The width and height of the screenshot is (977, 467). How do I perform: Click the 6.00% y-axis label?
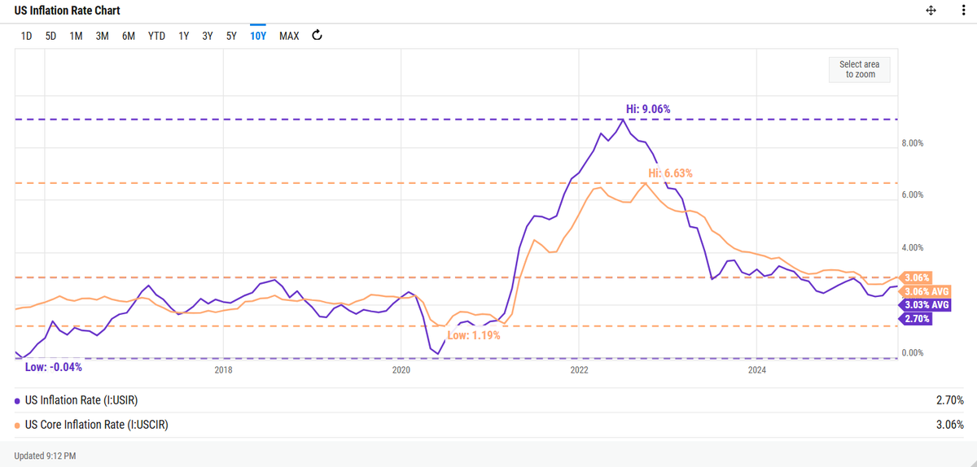click(x=911, y=195)
